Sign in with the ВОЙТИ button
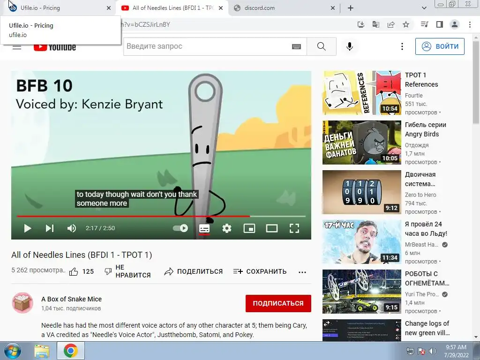This screenshot has width=480, height=360. point(440,46)
